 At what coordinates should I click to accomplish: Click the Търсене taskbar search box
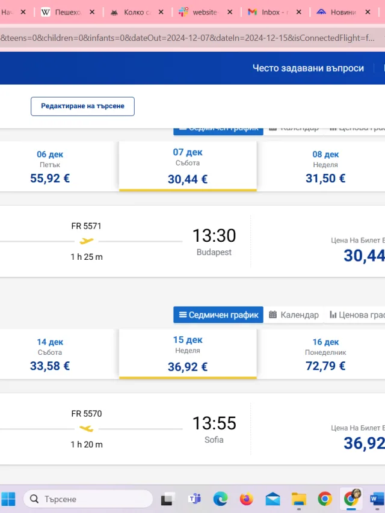click(x=88, y=499)
